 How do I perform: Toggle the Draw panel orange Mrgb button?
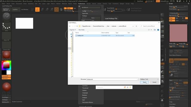coord(172,18)
